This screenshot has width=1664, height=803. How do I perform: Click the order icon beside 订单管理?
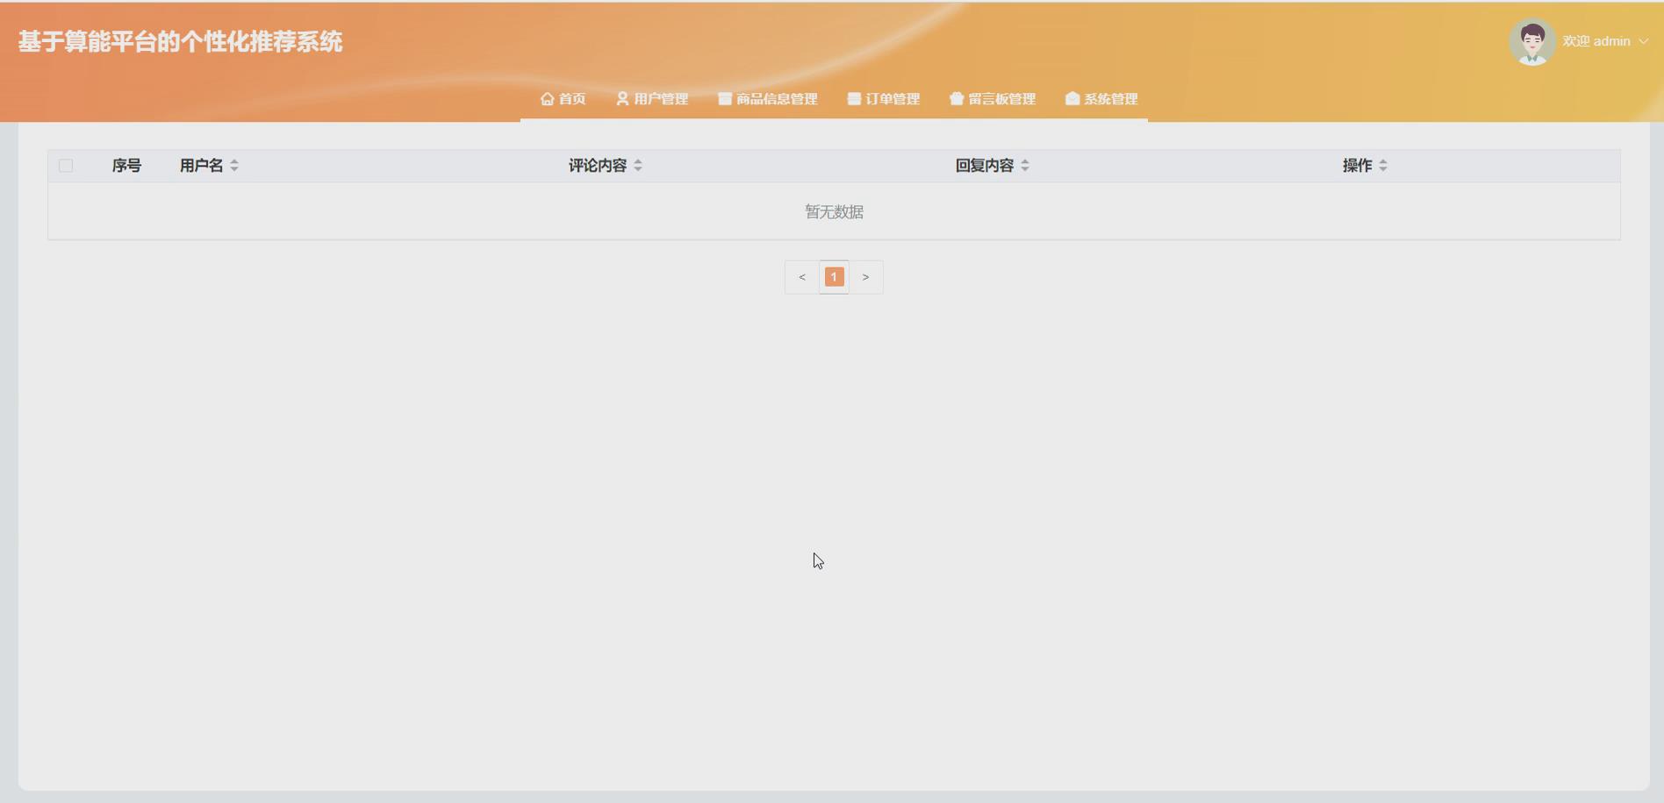pos(852,98)
